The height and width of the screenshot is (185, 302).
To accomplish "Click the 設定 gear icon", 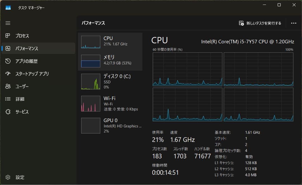I will pyautogui.click(x=8, y=177).
